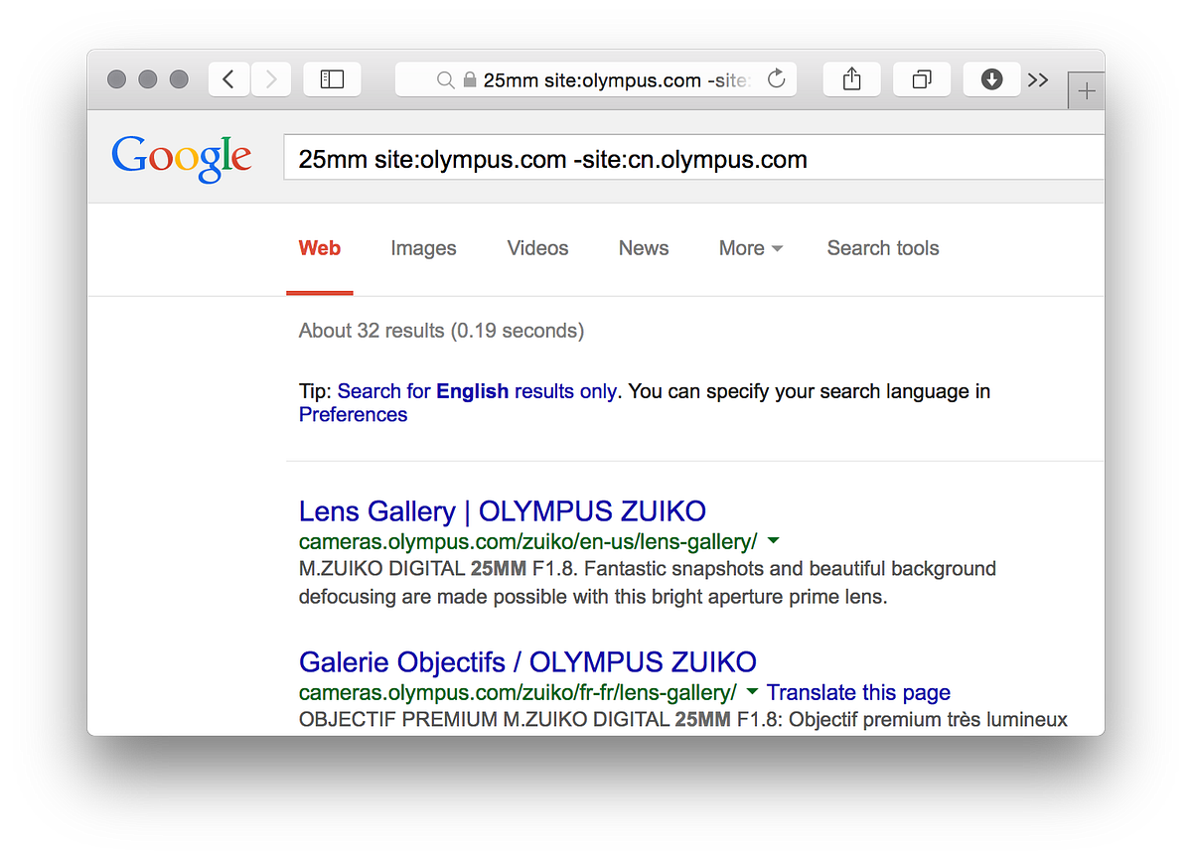The image size is (1192, 860).
Task: Minimize the Safari window
Action: [148, 79]
